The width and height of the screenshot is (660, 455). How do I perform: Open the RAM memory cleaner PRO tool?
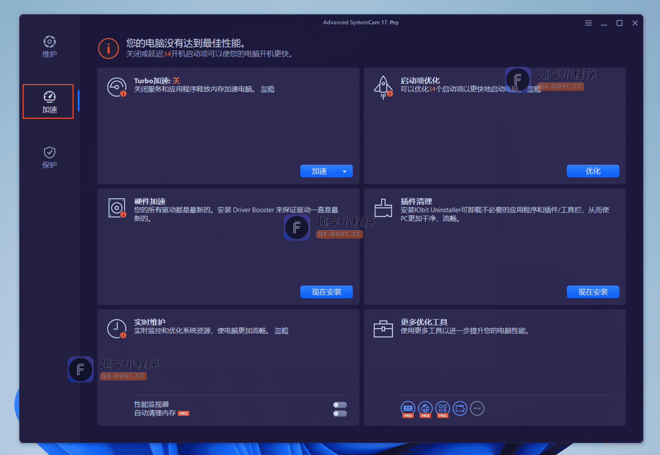click(408, 409)
